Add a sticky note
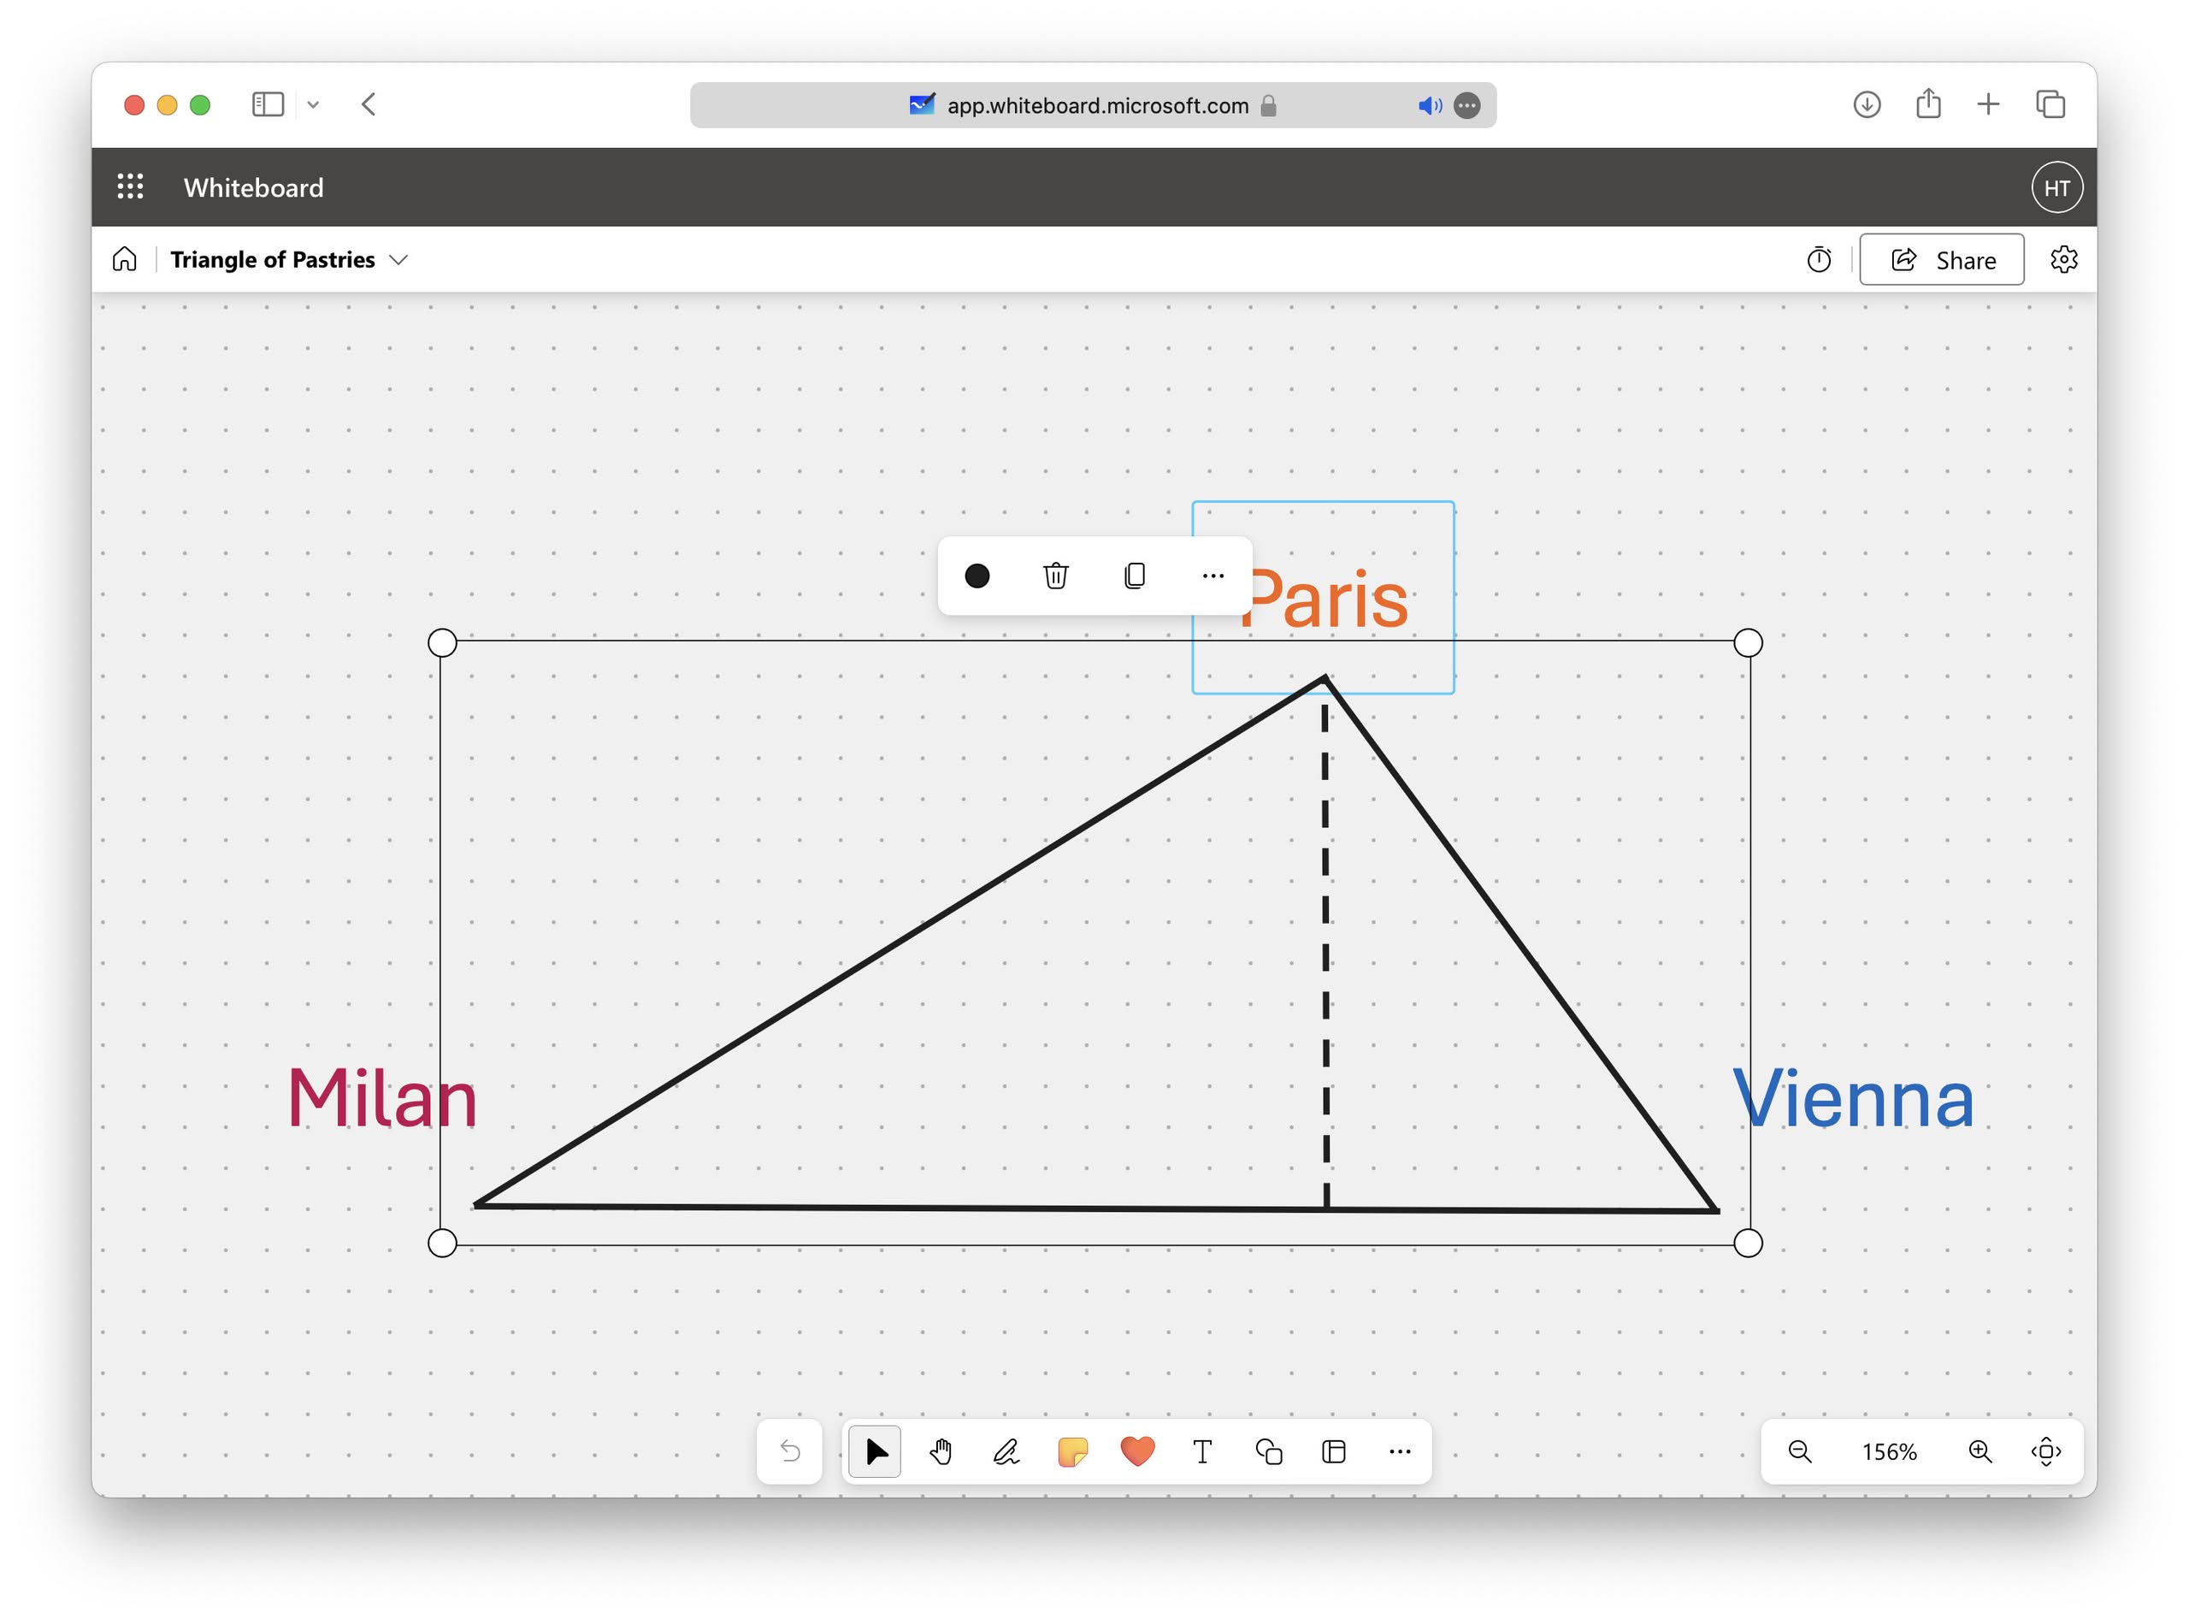This screenshot has height=1619, width=2189. click(x=1072, y=1451)
